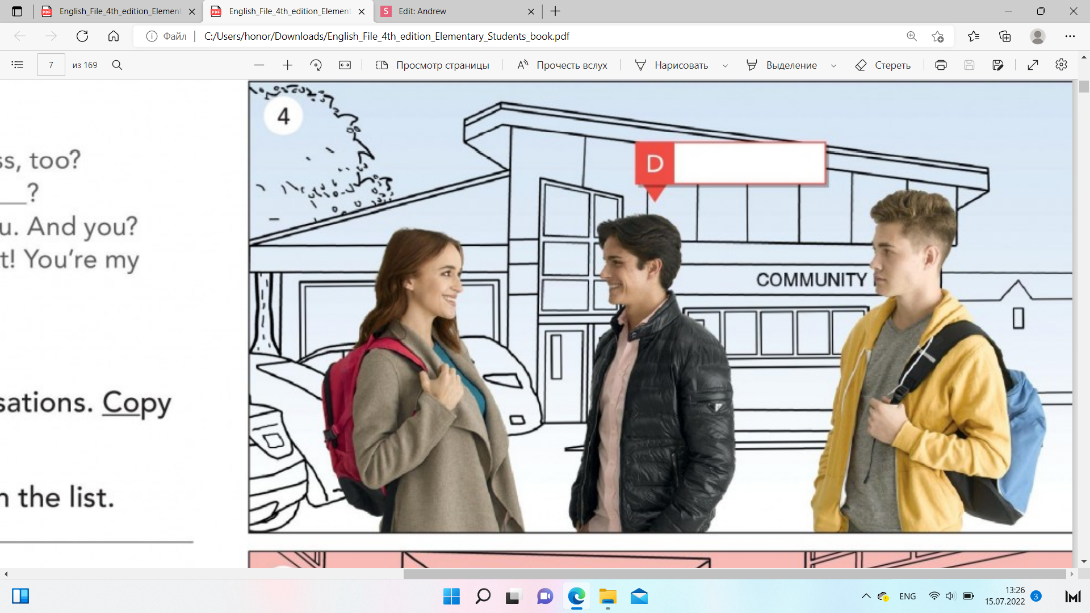
Task: Toggle the Стереть eraser tool
Action: tap(883, 65)
